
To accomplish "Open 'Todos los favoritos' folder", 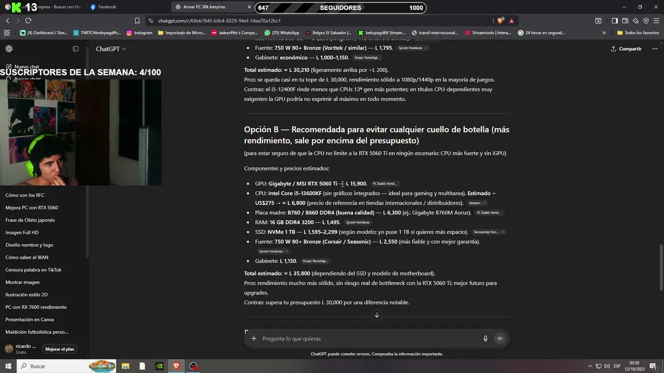I will (638, 33).
